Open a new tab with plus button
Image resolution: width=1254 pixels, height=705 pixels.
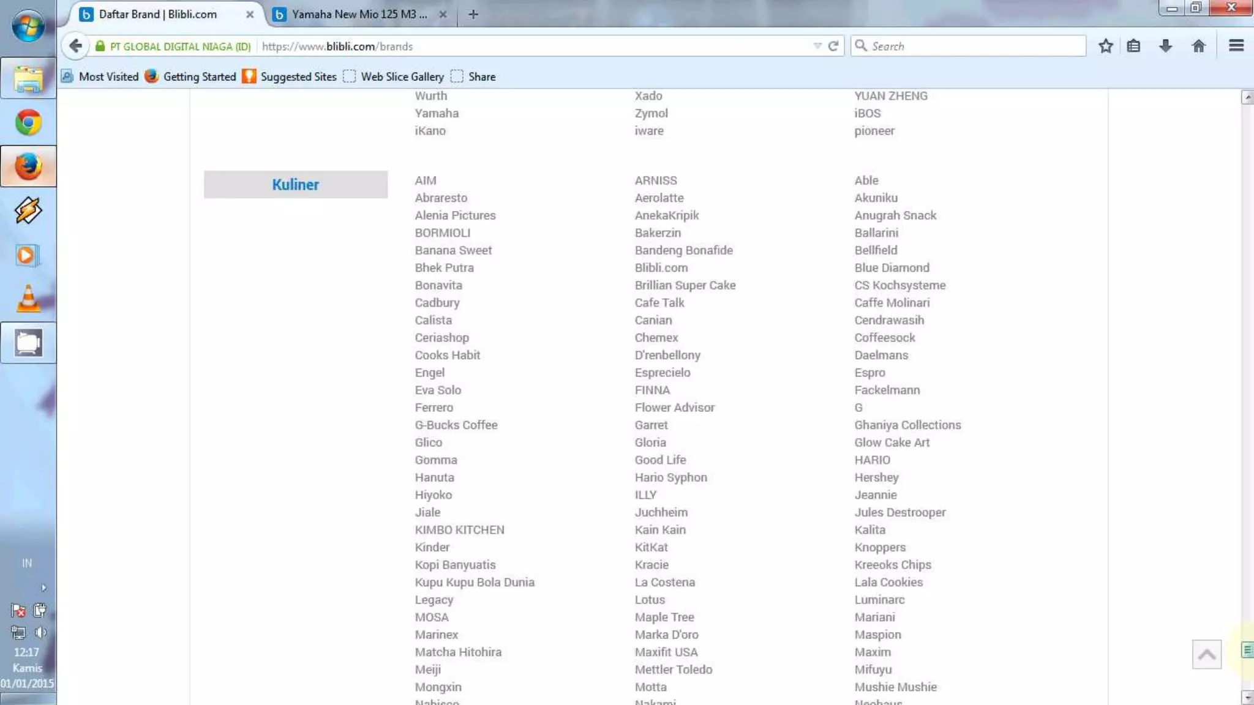point(473,14)
